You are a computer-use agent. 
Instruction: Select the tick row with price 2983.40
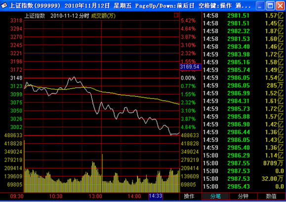(x=244, y=46)
